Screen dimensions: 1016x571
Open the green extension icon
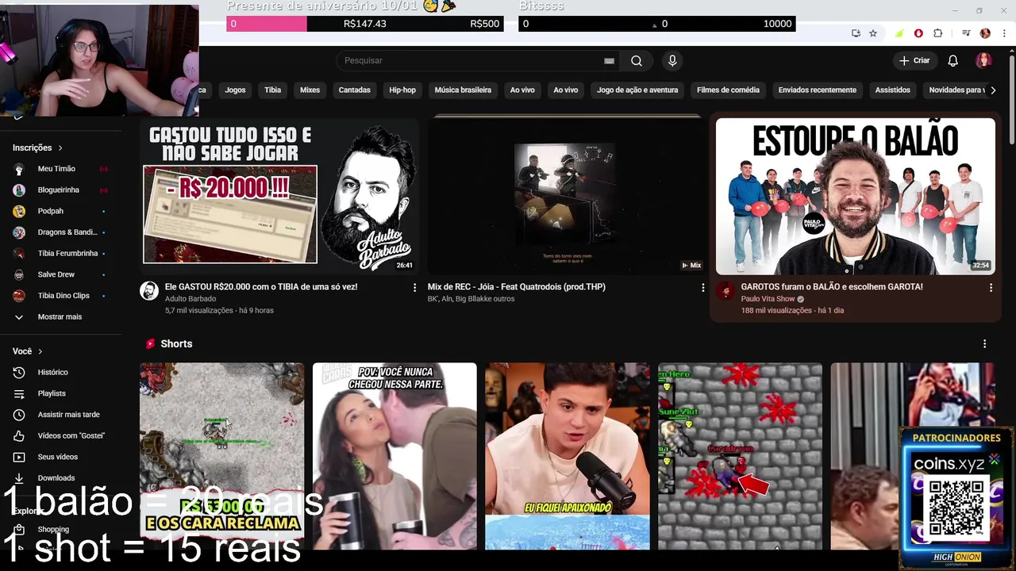coord(899,33)
